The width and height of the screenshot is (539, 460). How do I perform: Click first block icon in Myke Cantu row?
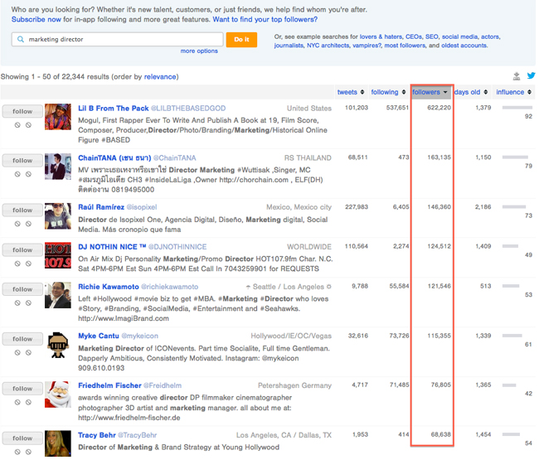pyautogui.click(x=17, y=352)
